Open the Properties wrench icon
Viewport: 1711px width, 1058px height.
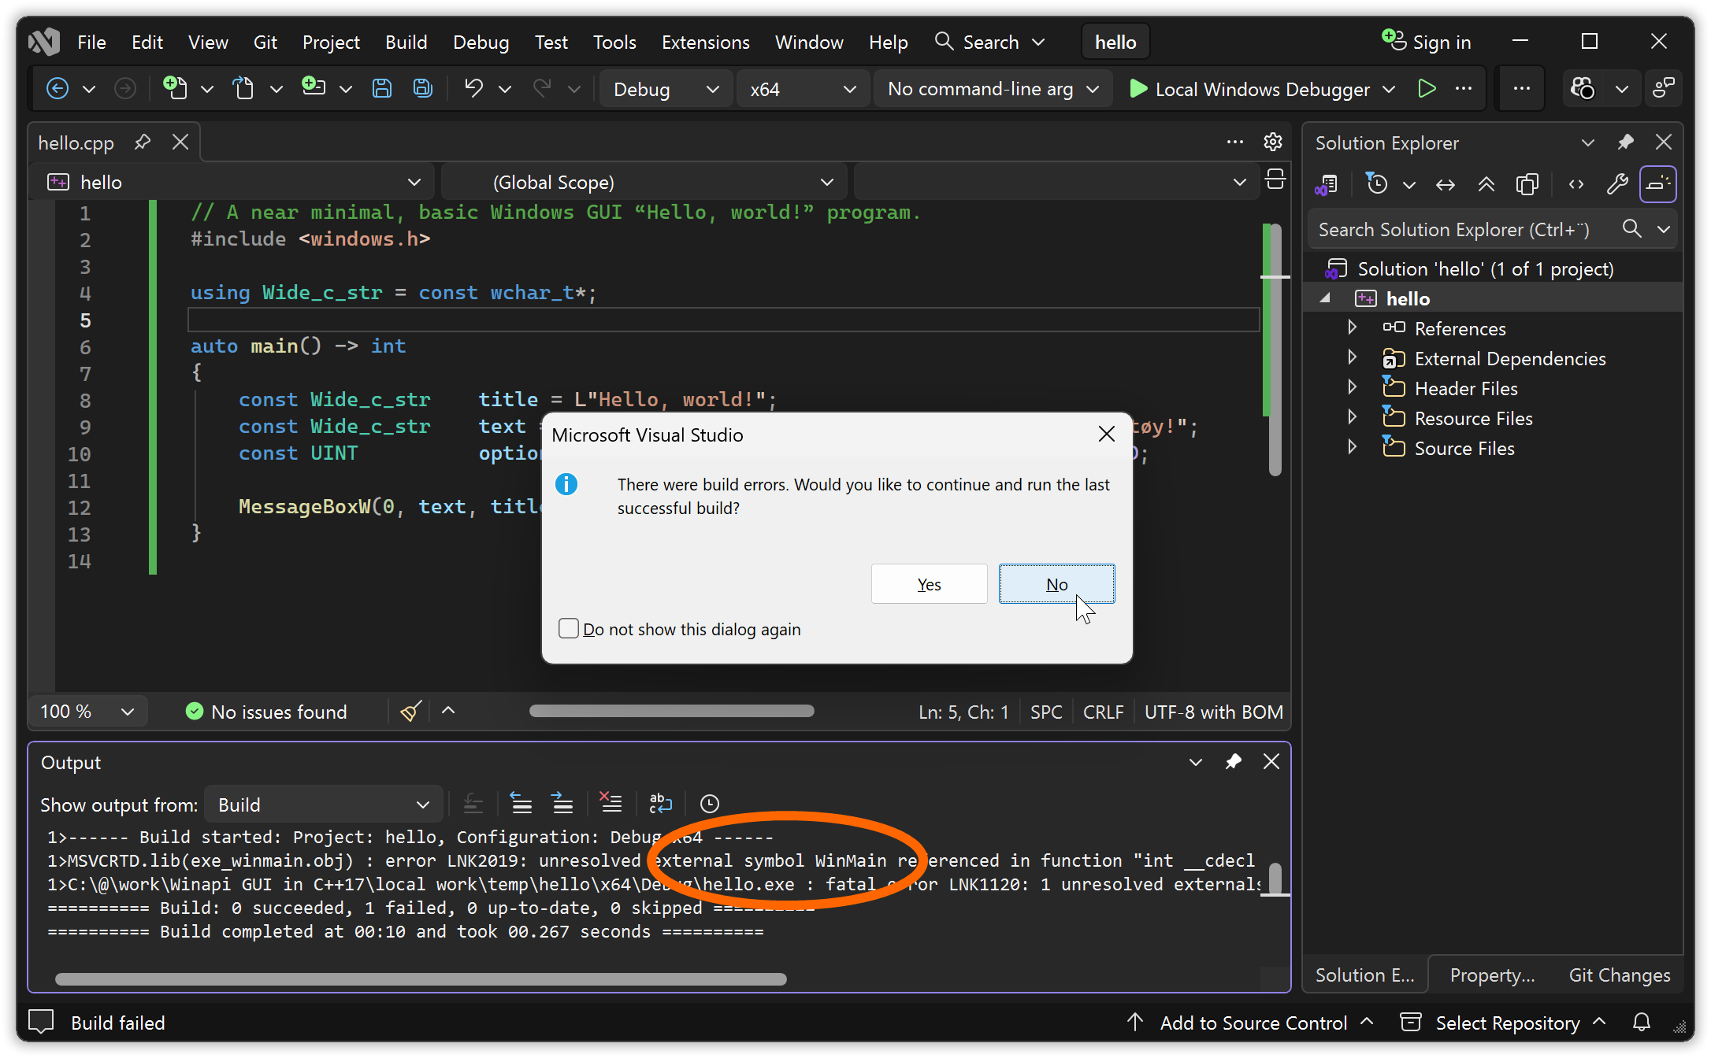1616,184
